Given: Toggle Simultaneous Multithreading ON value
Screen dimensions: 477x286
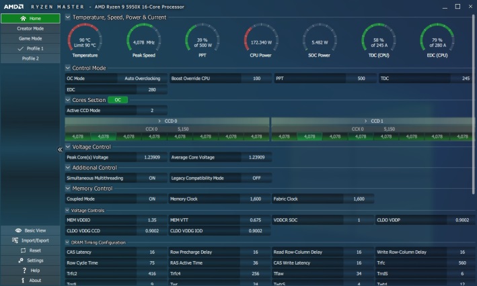Looking at the screenshot, I should [152, 178].
